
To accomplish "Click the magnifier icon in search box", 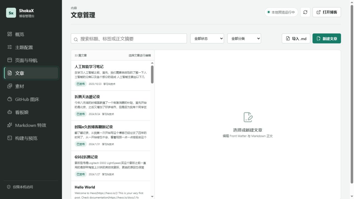I will tap(76, 39).
